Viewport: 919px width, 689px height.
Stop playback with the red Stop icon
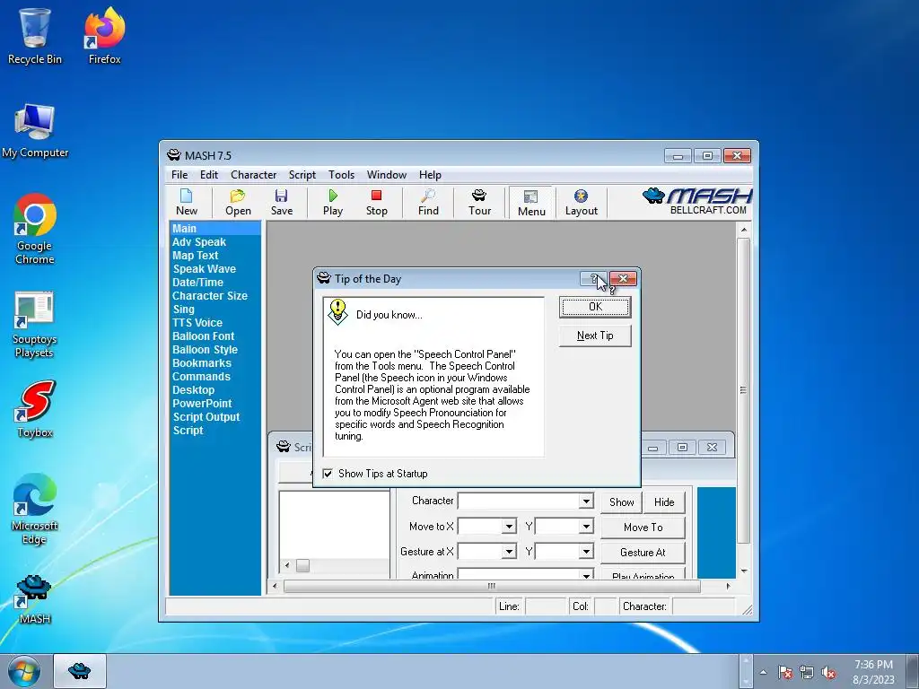[376, 202]
